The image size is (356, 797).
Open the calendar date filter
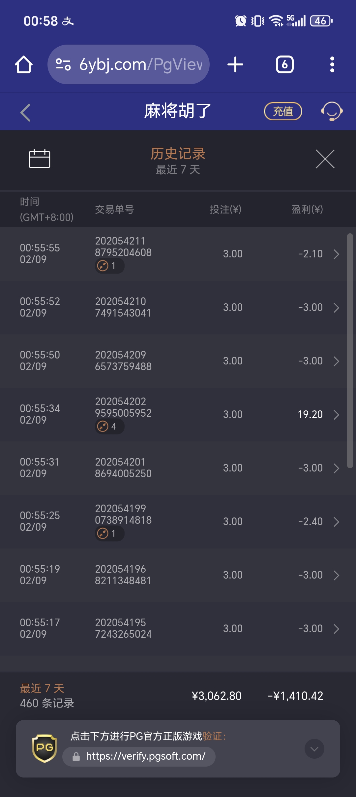coord(40,159)
